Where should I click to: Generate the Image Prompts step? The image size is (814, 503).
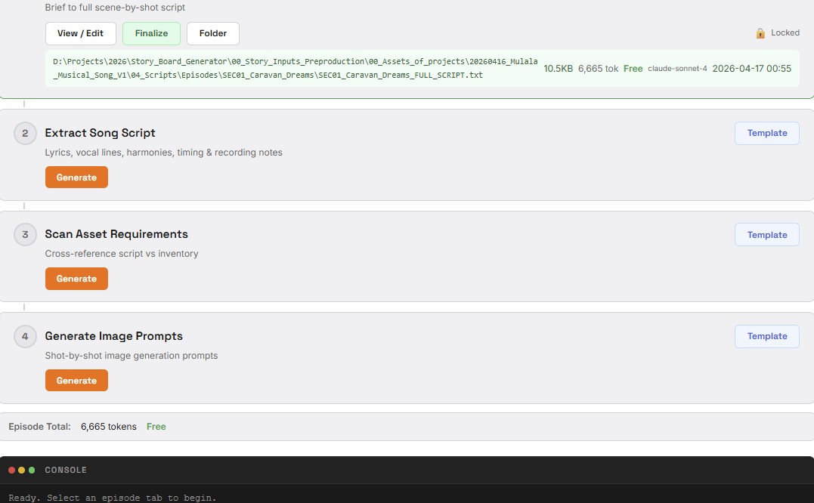coord(76,381)
